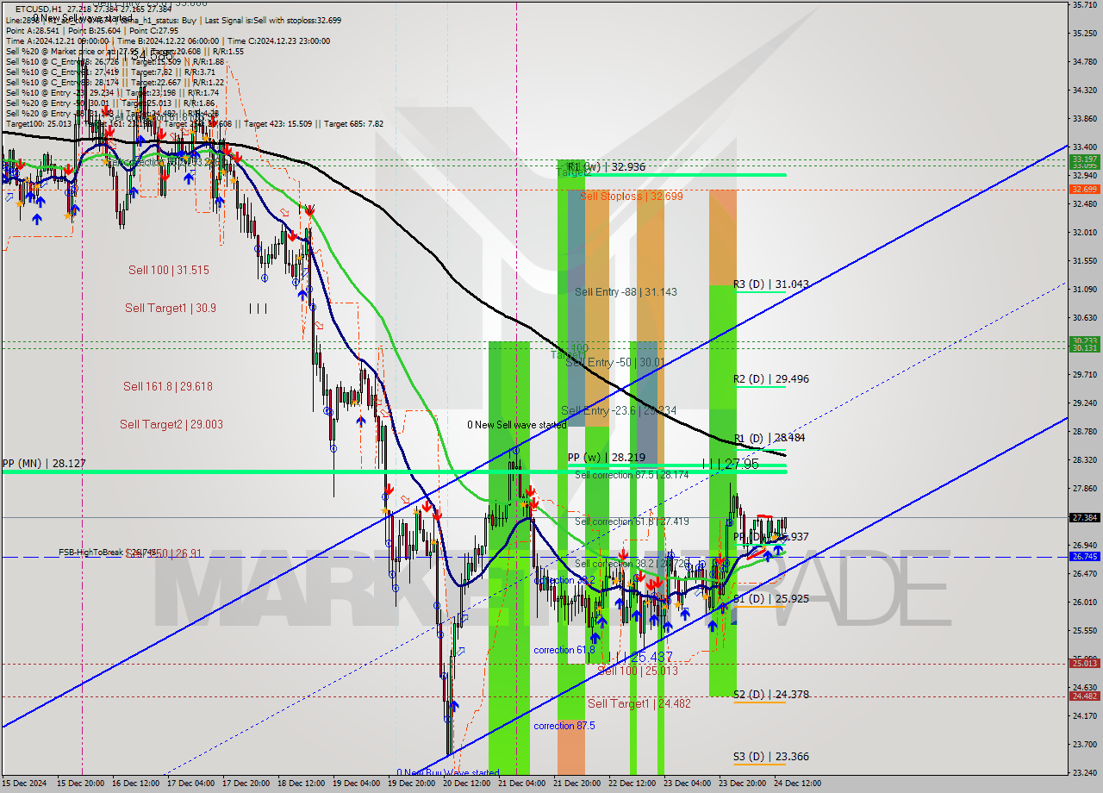Select the 'Sell 100 | 31.515' label
1103x793 pixels.
point(169,270)
